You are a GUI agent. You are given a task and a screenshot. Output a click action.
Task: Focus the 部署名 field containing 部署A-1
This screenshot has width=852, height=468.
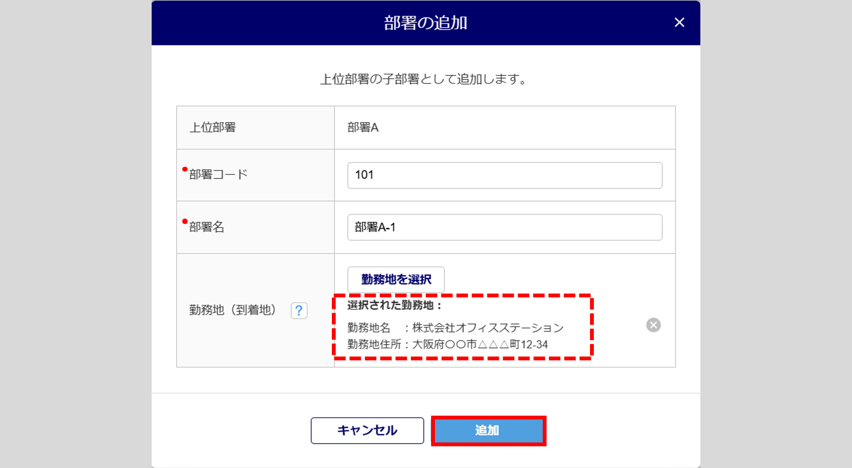pos(504,227)
